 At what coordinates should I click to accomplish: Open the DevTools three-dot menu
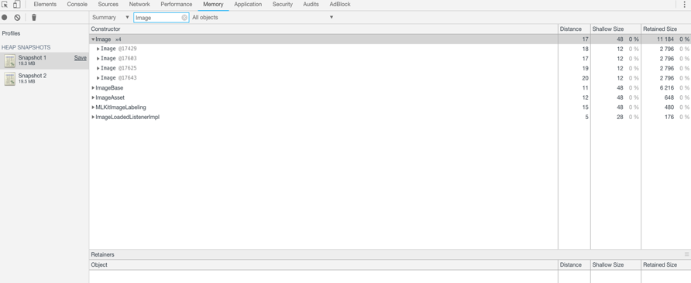click(684, 5)
